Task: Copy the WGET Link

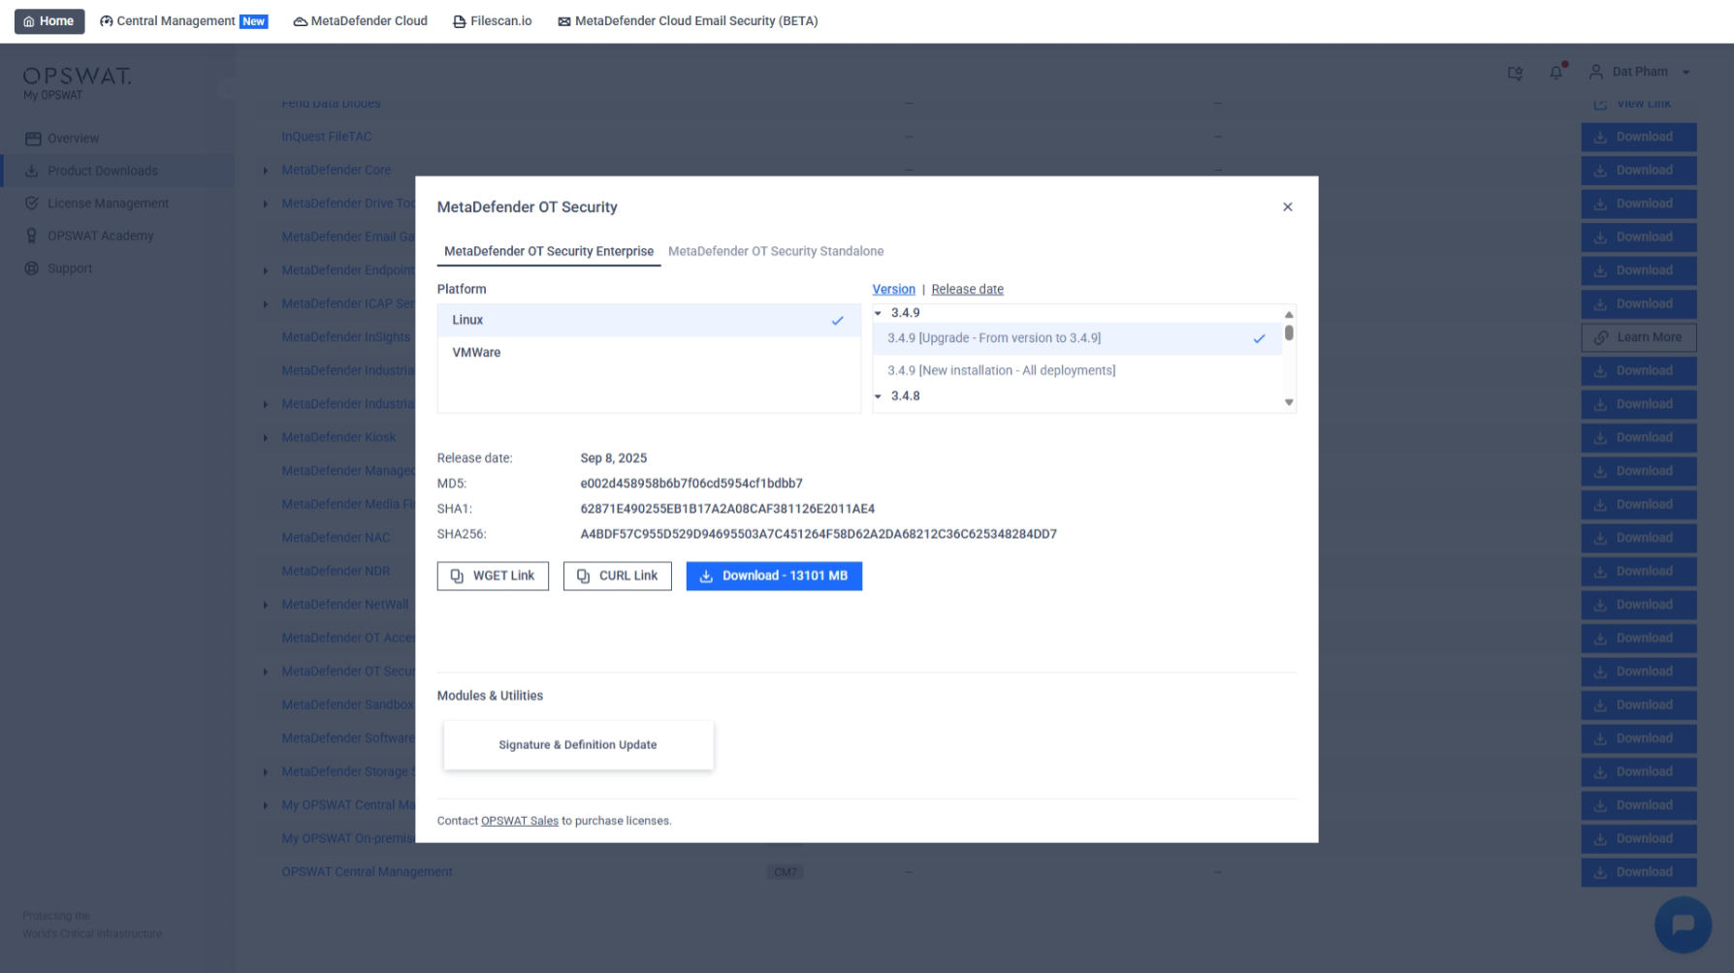Action: pos(493,576)
